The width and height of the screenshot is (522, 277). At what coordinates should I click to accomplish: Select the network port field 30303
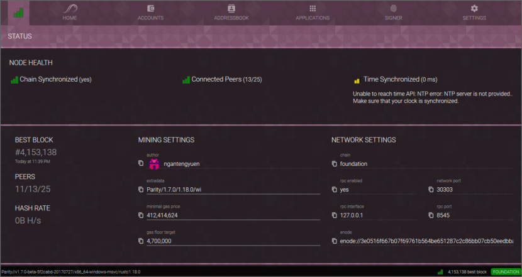pos(475,190)
